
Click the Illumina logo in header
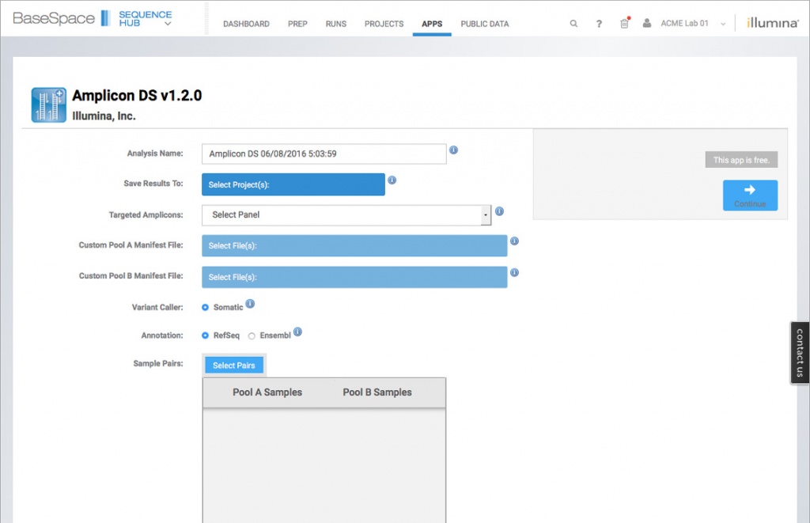tap(772, 23)
